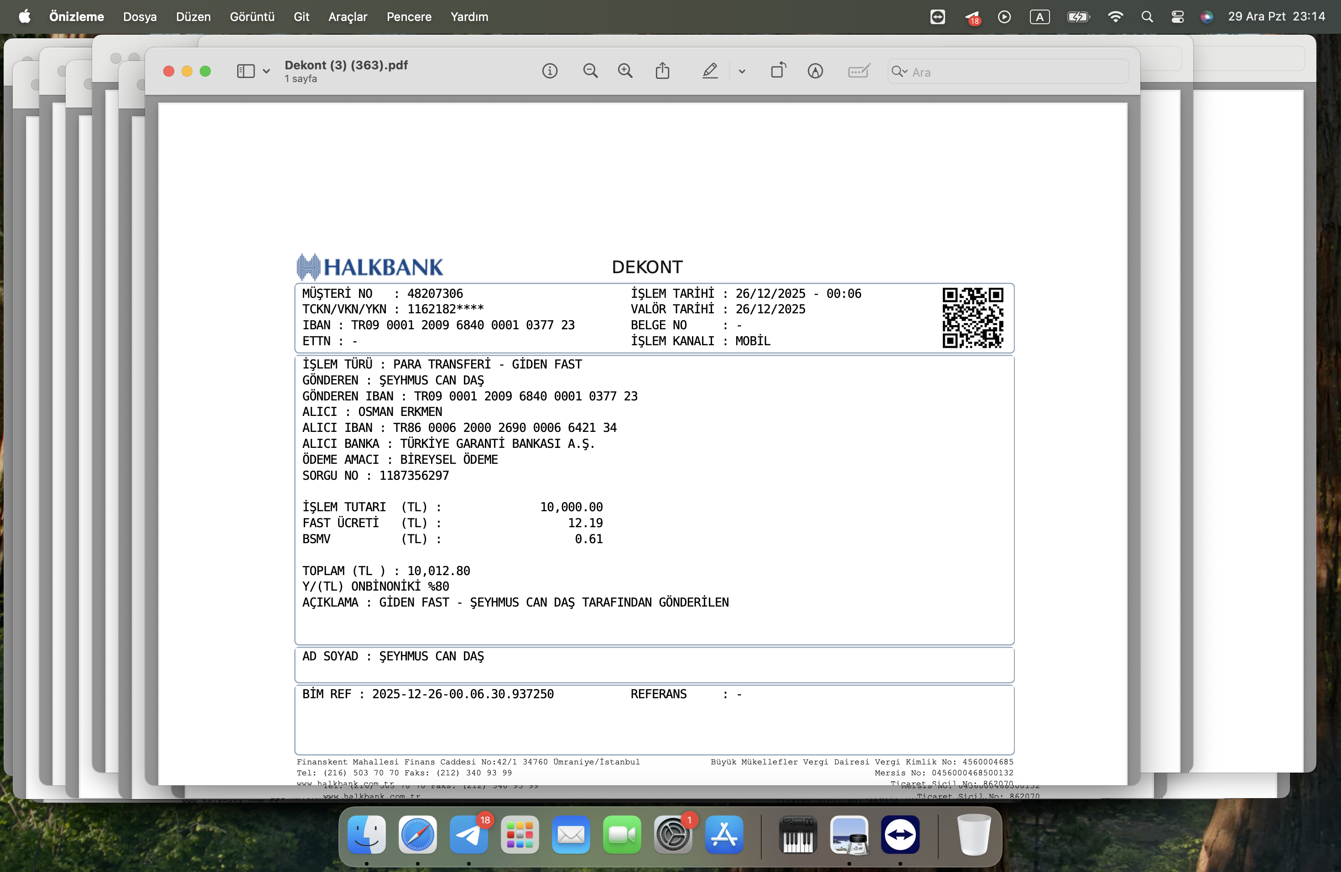Launch FaceTime from the Dock

click(622, 834)
